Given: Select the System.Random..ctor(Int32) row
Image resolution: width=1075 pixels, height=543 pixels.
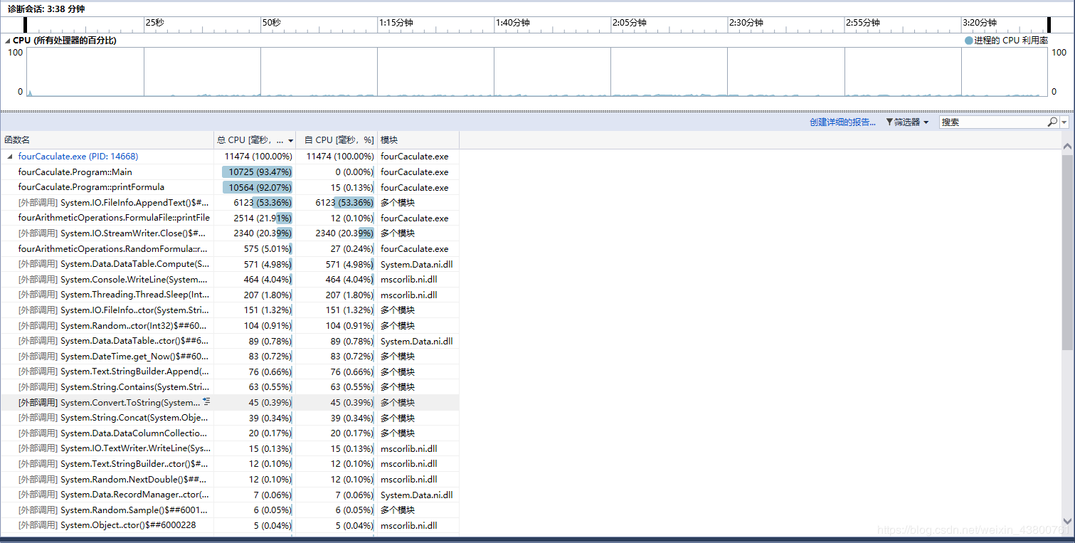Looking at the screenshot, I should coord(229,326).
